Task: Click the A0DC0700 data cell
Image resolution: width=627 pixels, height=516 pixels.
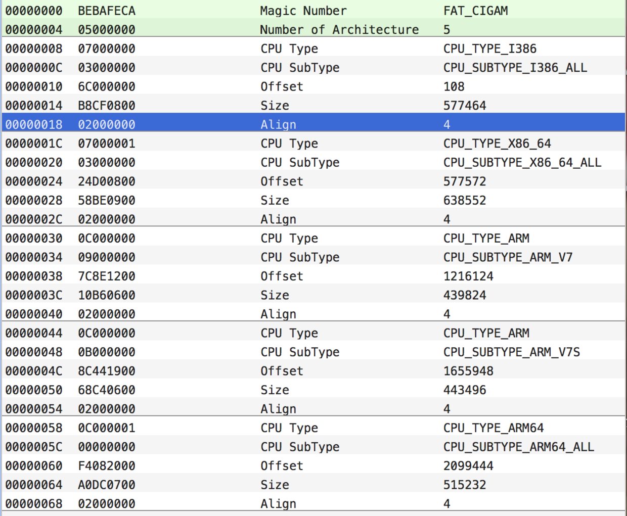Action: coord(106,485)
